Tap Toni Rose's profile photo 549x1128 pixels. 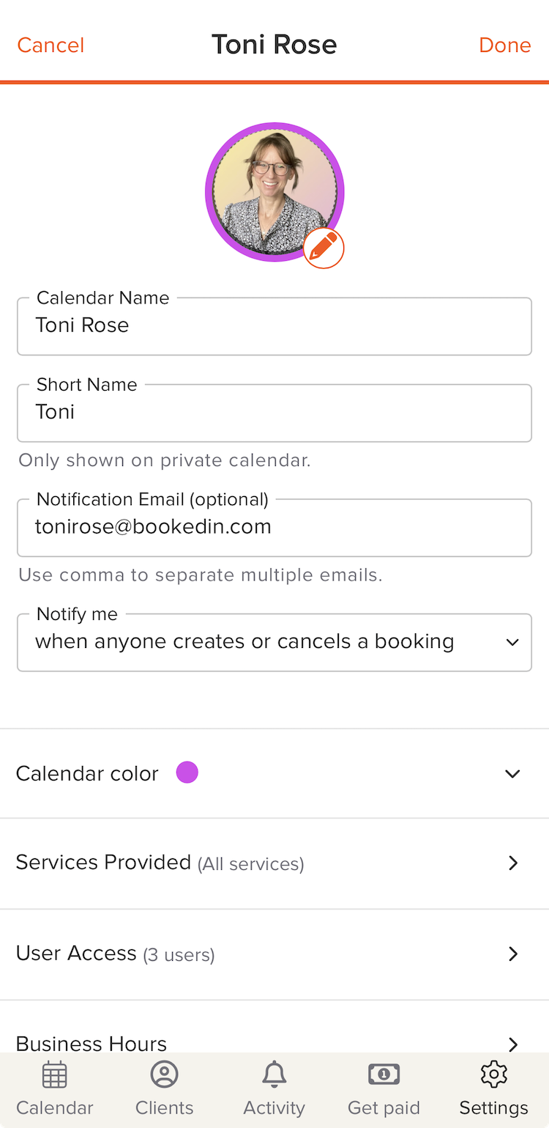pyautogui.click(x=274, y=192)
